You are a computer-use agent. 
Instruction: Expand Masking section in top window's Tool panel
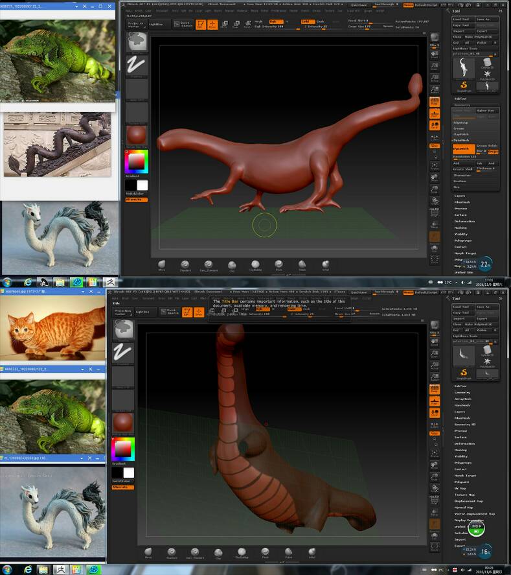click(460, 228)
